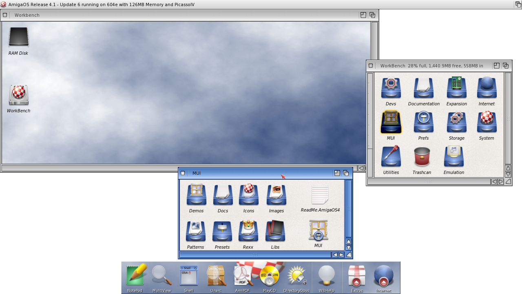Click the WorkBench window left scroll arrow
Screen dimensions: 522x294
coord(495,182)
